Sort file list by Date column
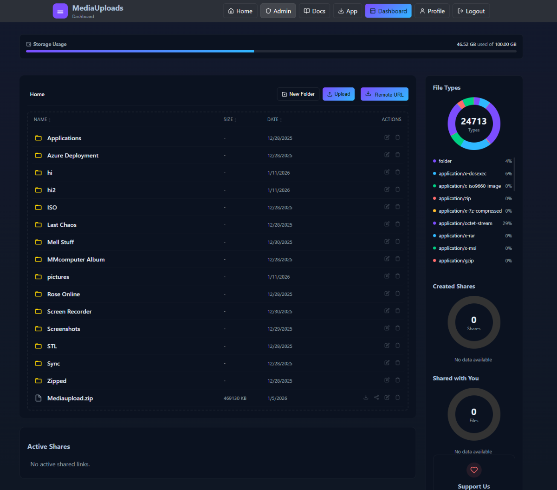Image resolution: width=557 pixels, height=490 pixels. click(x=274, y=119)
